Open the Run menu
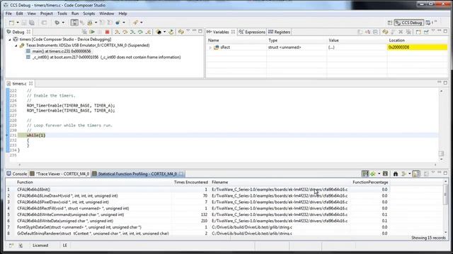This screenshot has width=453, height=254. click(75, 13)
